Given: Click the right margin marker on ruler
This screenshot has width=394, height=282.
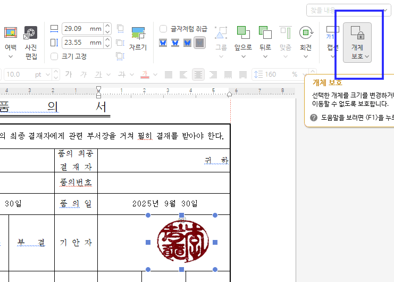Looking at the screenshot, I should click(229, 94).
